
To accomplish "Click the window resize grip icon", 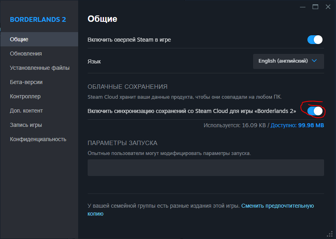I will coord(330,234).
